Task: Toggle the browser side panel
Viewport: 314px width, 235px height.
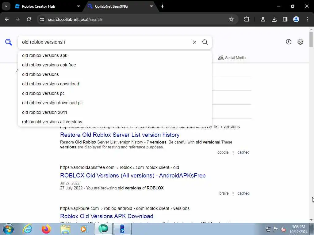Action: pyautogui.click(x=285, y=19)
